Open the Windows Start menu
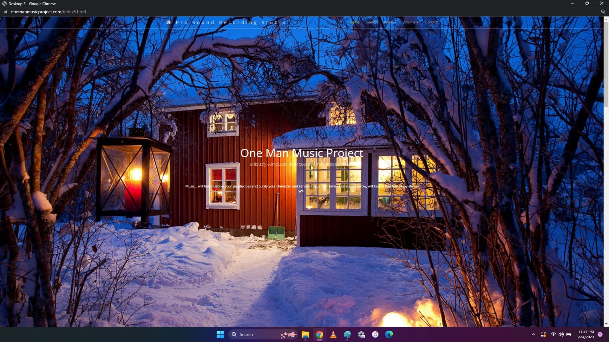 point(220,334)
